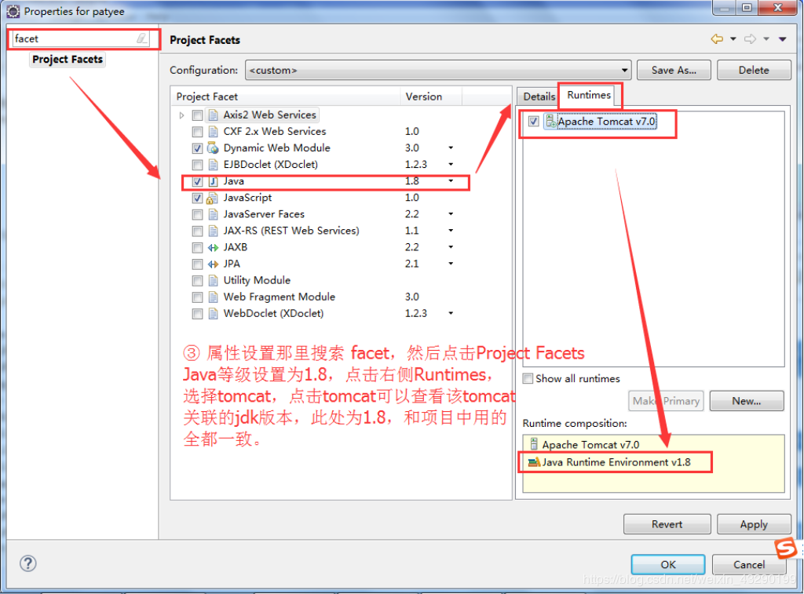
Task: Click the Cancel button
Action: pos(749,564)
